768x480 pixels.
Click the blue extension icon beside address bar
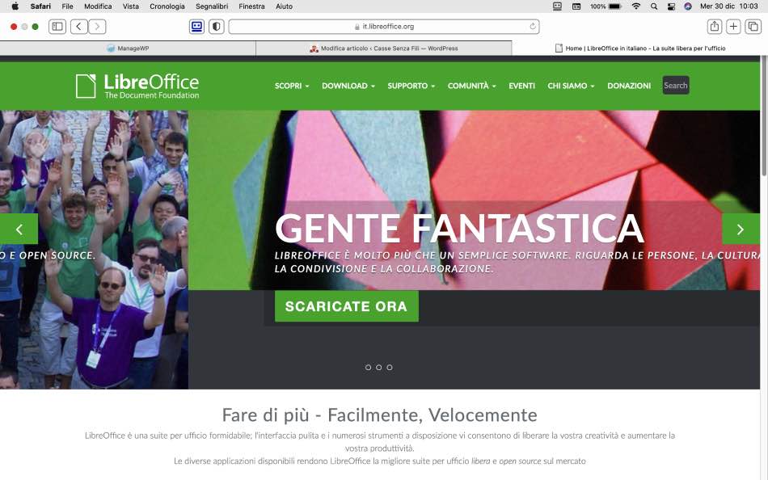tap(197, 27)
